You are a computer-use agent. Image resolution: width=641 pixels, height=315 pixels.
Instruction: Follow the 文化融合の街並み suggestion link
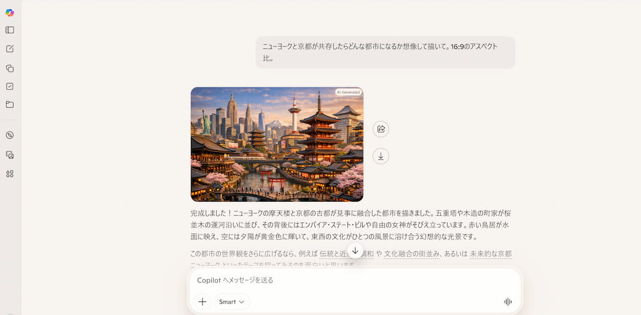tap(411, 254)
